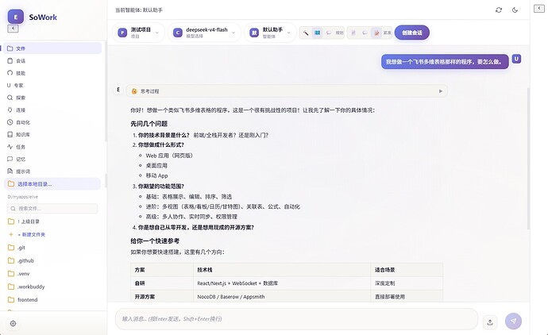
Task: Click the 默 agent avatar icon
Action: coord(254,33)
